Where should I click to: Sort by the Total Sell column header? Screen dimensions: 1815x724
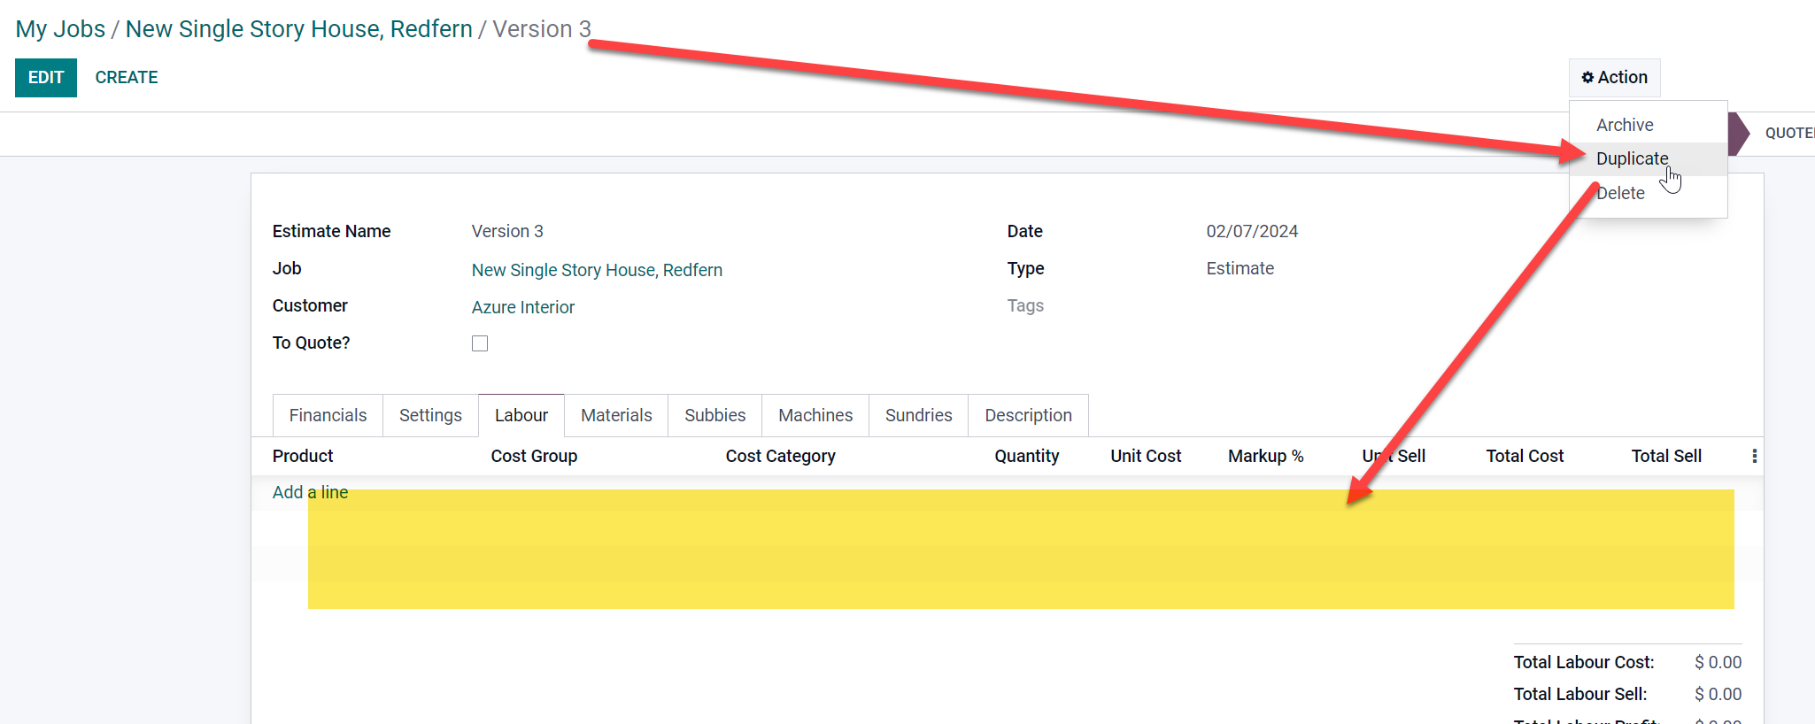click(1666, 456)
